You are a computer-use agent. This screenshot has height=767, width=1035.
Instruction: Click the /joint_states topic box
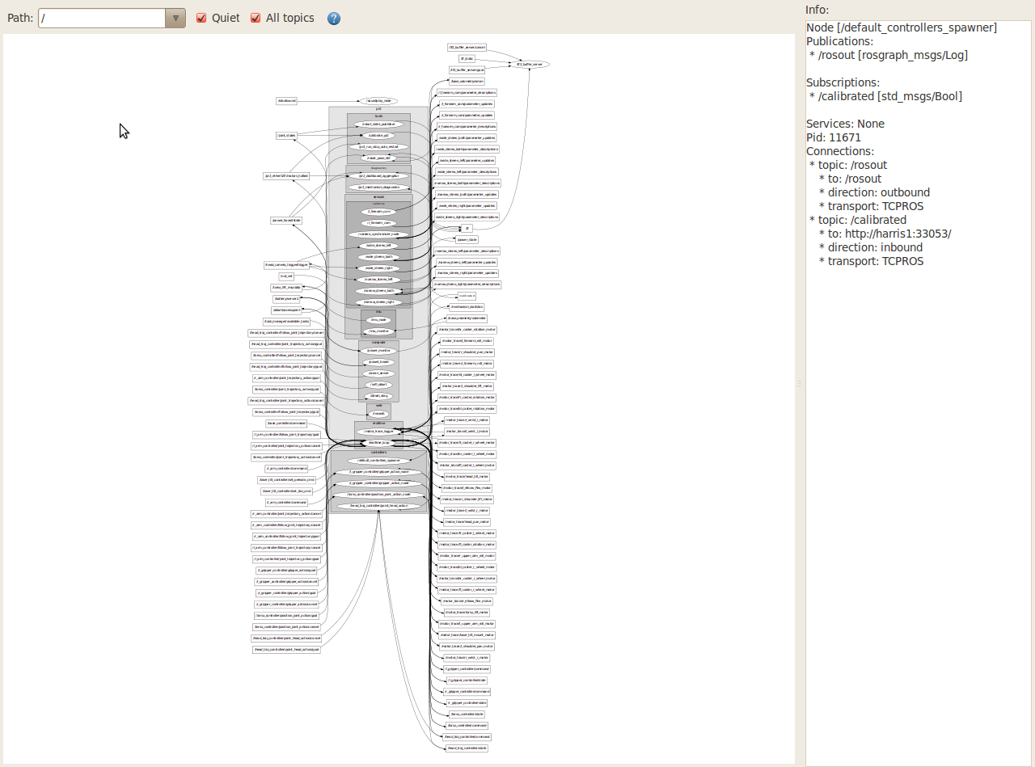286,136
